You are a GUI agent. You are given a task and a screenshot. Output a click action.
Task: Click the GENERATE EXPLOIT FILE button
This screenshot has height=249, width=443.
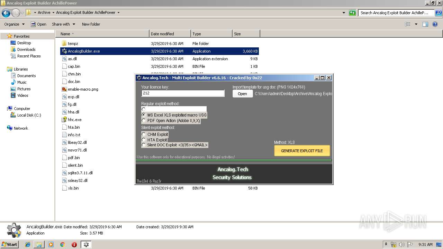click(302, 151)
